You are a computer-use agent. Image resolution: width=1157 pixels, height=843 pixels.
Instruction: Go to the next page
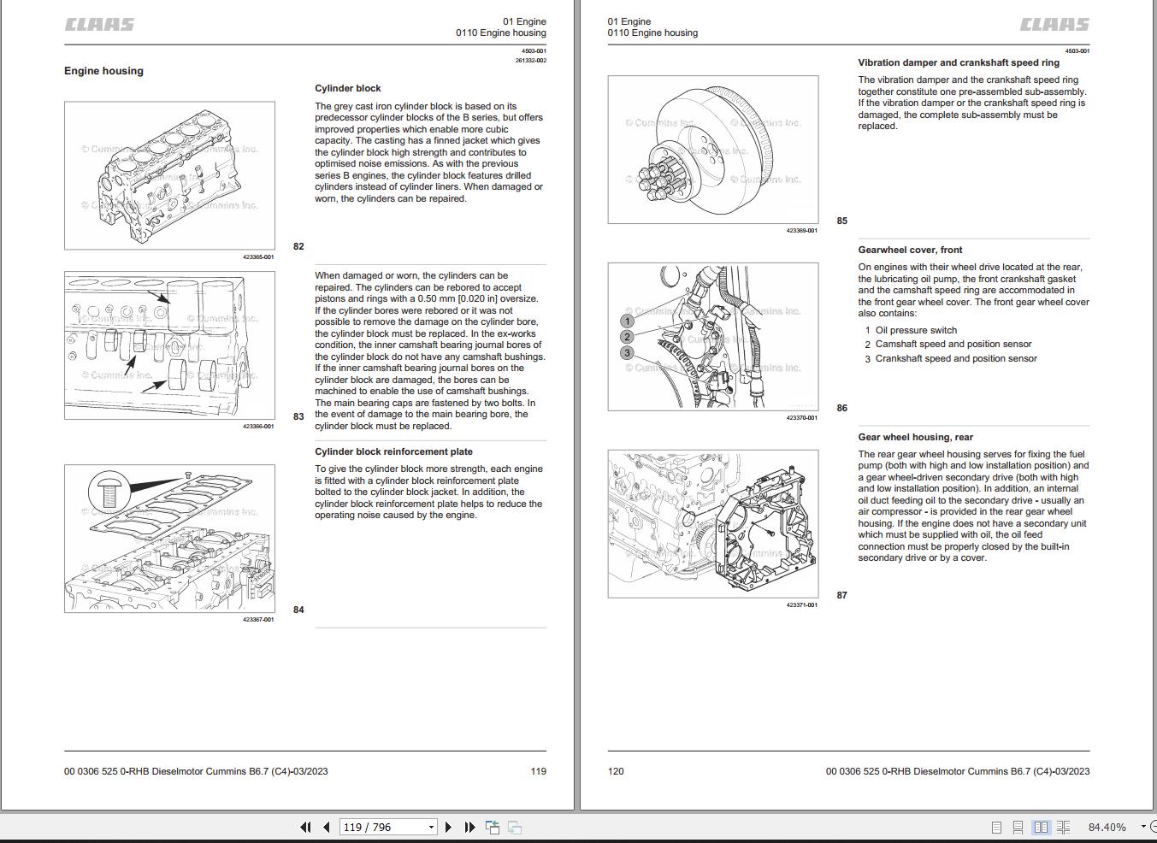(448, 827)
